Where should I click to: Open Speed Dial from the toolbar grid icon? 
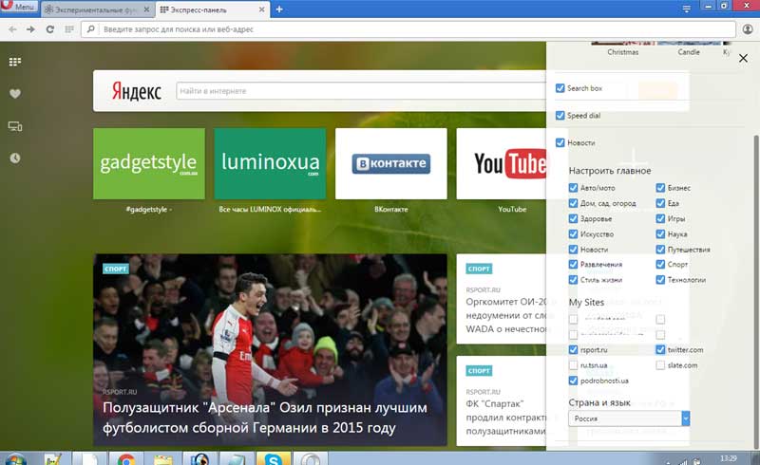click(x=69, y=29)
